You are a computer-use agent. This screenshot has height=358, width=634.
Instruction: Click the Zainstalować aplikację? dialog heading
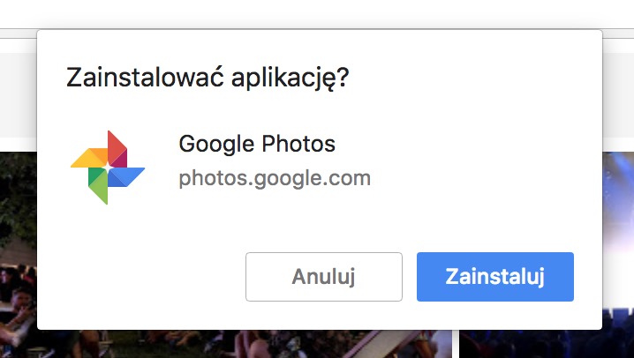208,78
